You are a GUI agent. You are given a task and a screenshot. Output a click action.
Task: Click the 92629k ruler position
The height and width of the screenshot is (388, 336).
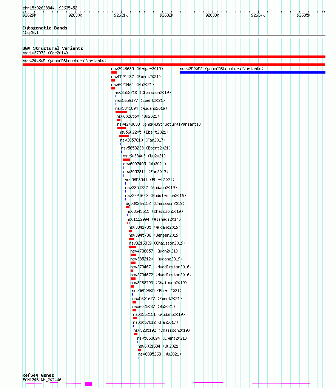[x=29, y=15]
